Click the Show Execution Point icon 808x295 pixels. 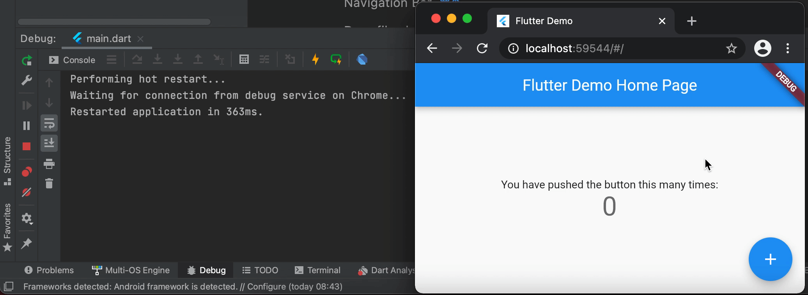(137, 60)
